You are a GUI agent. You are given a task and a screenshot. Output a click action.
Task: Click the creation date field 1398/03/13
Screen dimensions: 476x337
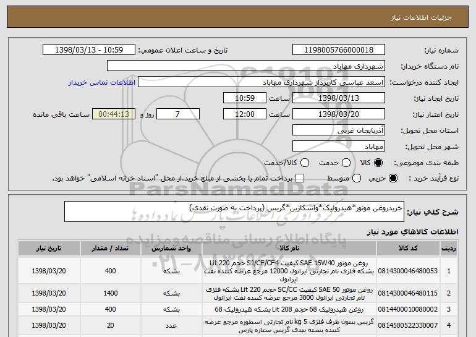[x=339, y=98]
